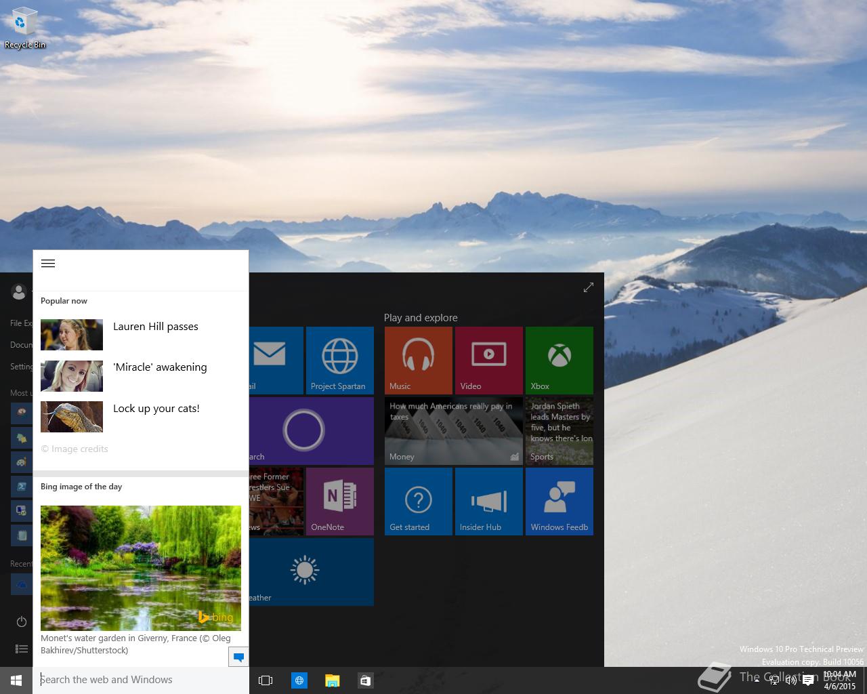This screenshot has height=694, width=867.
Task: Open the wrestlers News tile
Action: (x=276, y=502)
